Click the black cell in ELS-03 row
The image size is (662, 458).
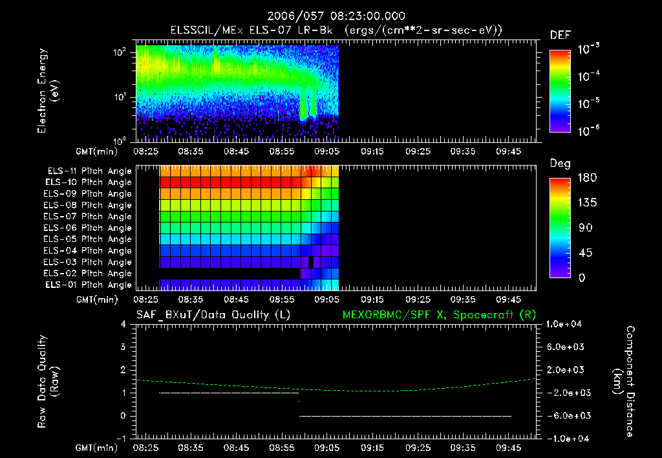[311, 262]
